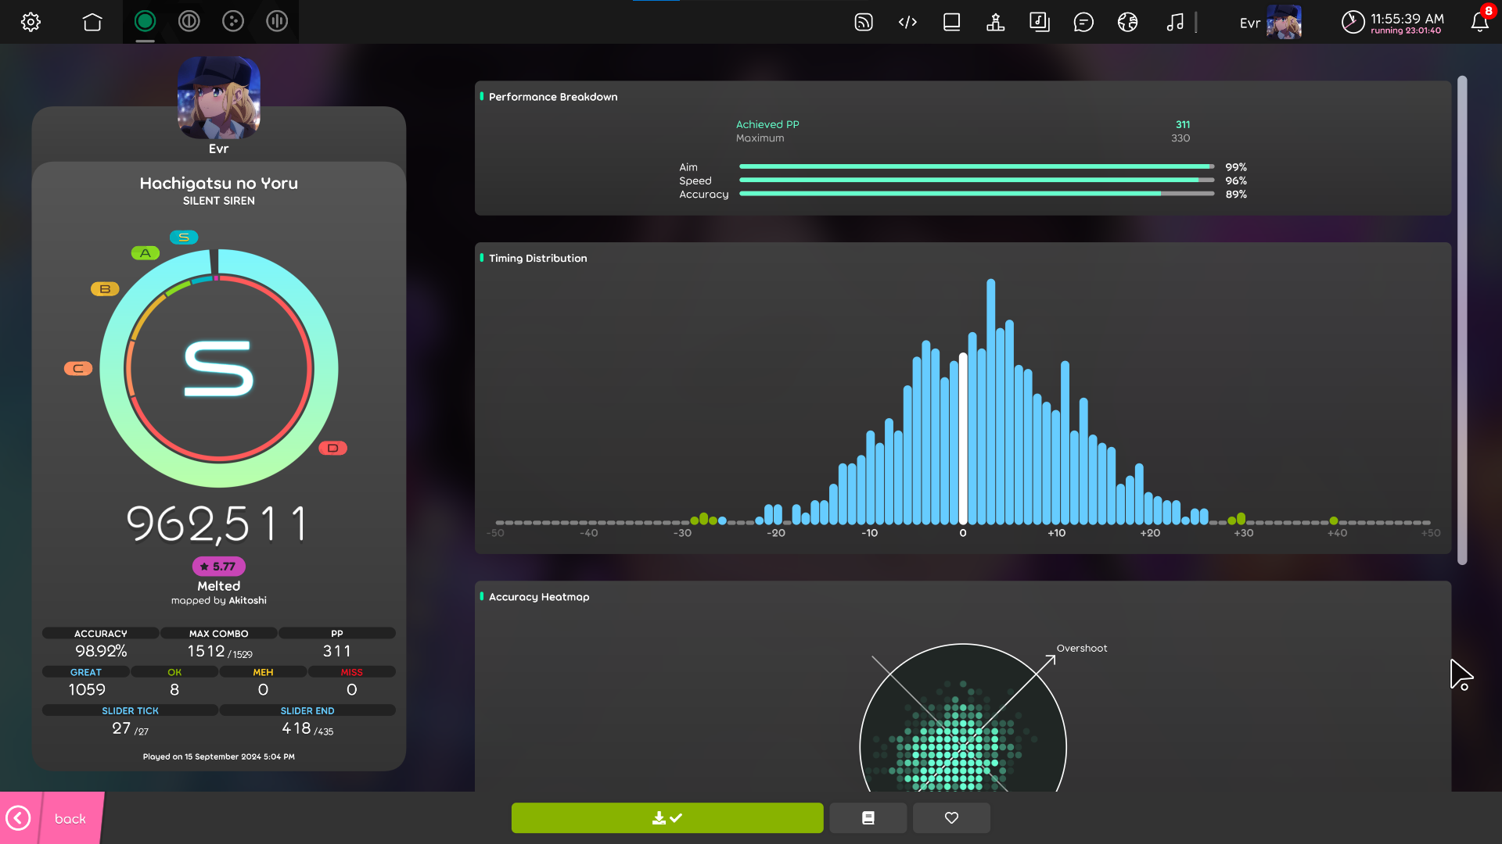1502x844 pixels.
Task: Go to home menu icon
Action: click(92, 22)
